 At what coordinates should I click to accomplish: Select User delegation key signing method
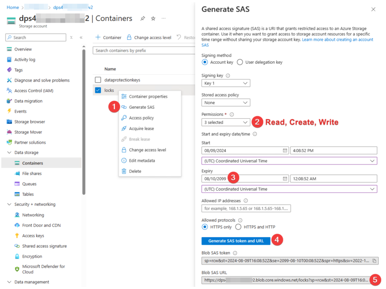coord(240,62)
